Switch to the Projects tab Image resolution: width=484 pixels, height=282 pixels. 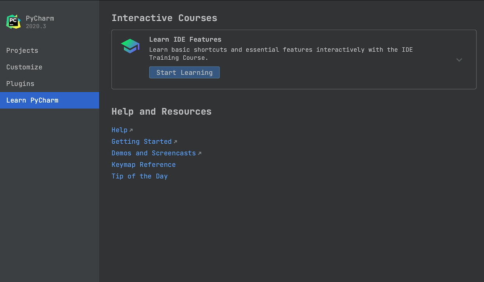point(22,51)
